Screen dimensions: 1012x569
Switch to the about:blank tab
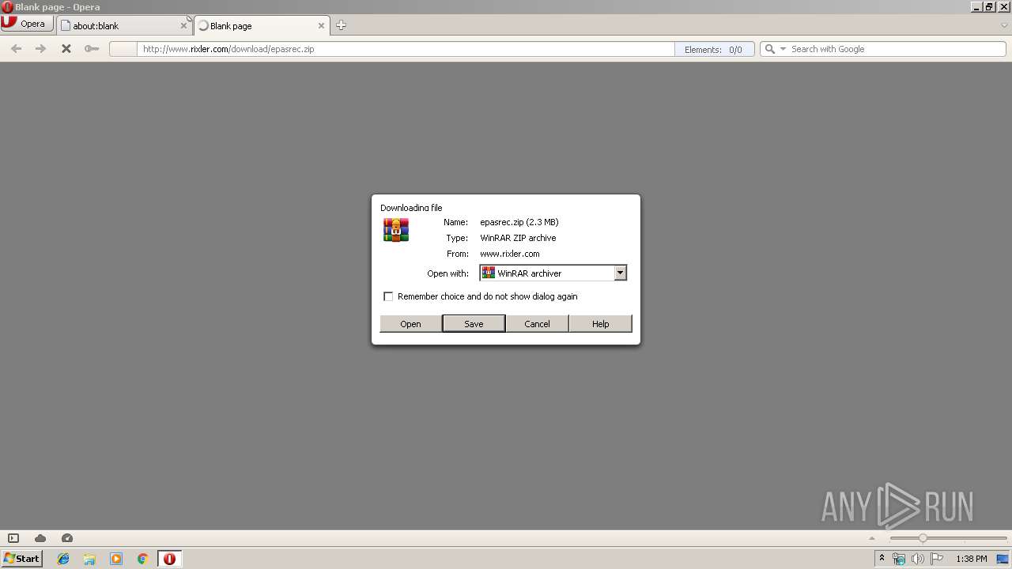coord(124,25)
